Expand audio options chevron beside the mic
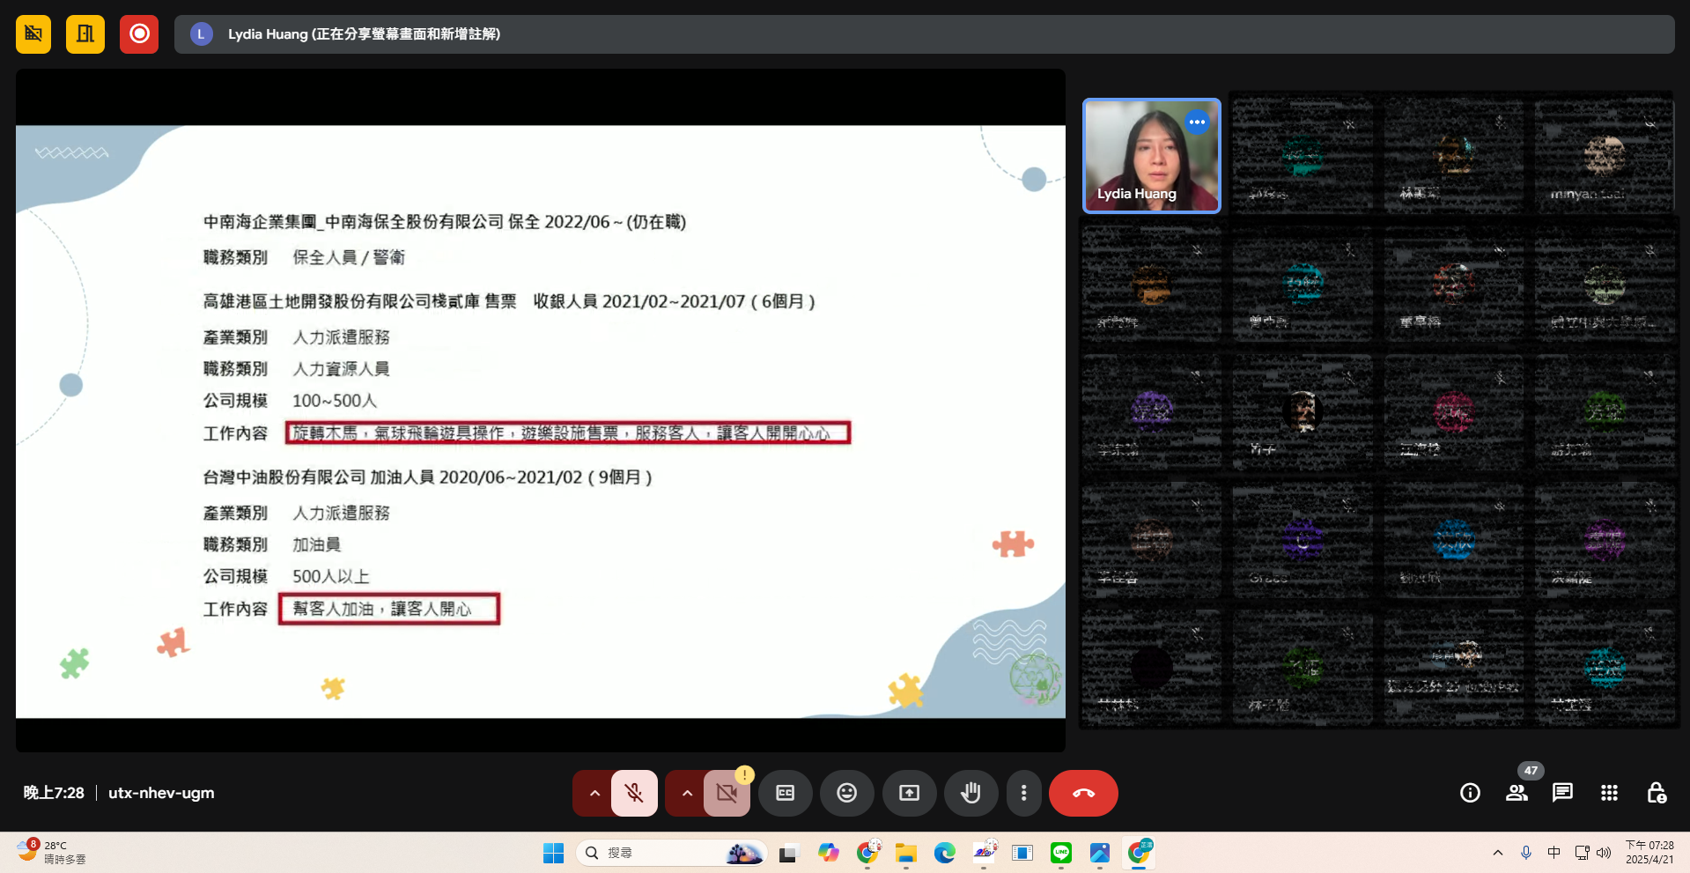The width and height of the screenshot is (1690, 873). [594, 793]
